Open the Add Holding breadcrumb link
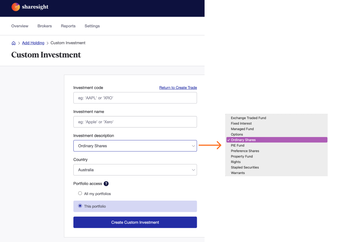338x242 pixels. [x=33, y=43]
